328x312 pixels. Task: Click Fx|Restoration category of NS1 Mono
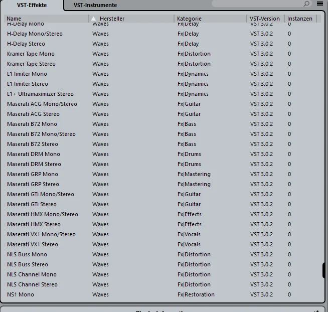[x=196, y=294]
